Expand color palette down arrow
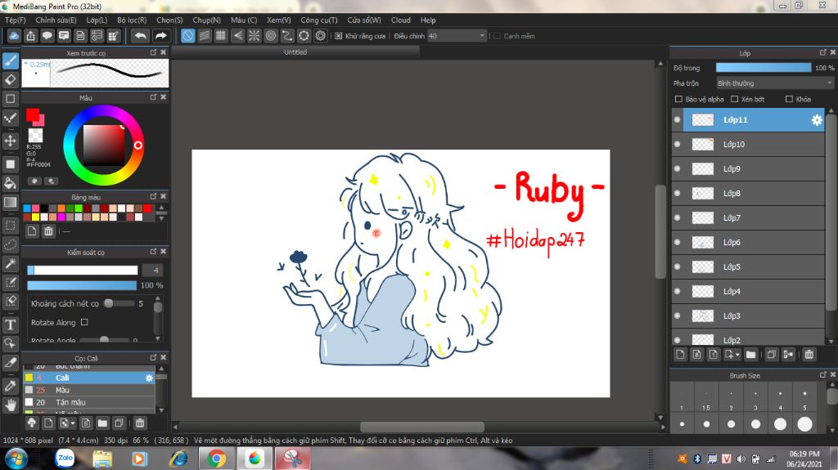Image resolution: width=838 pixels, height=470 pixels. [161, 218]
